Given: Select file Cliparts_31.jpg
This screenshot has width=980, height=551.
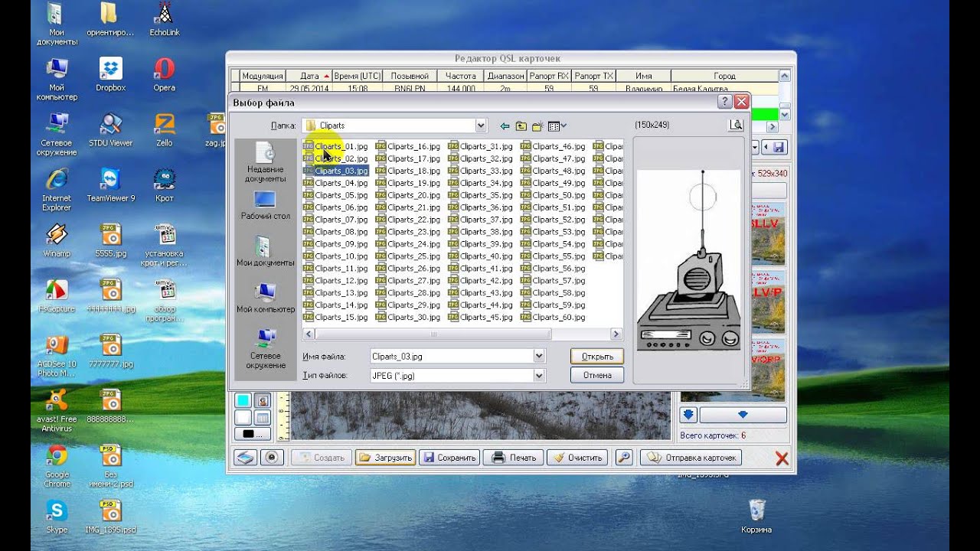Looking at the screenshot, I should (480, 146).
